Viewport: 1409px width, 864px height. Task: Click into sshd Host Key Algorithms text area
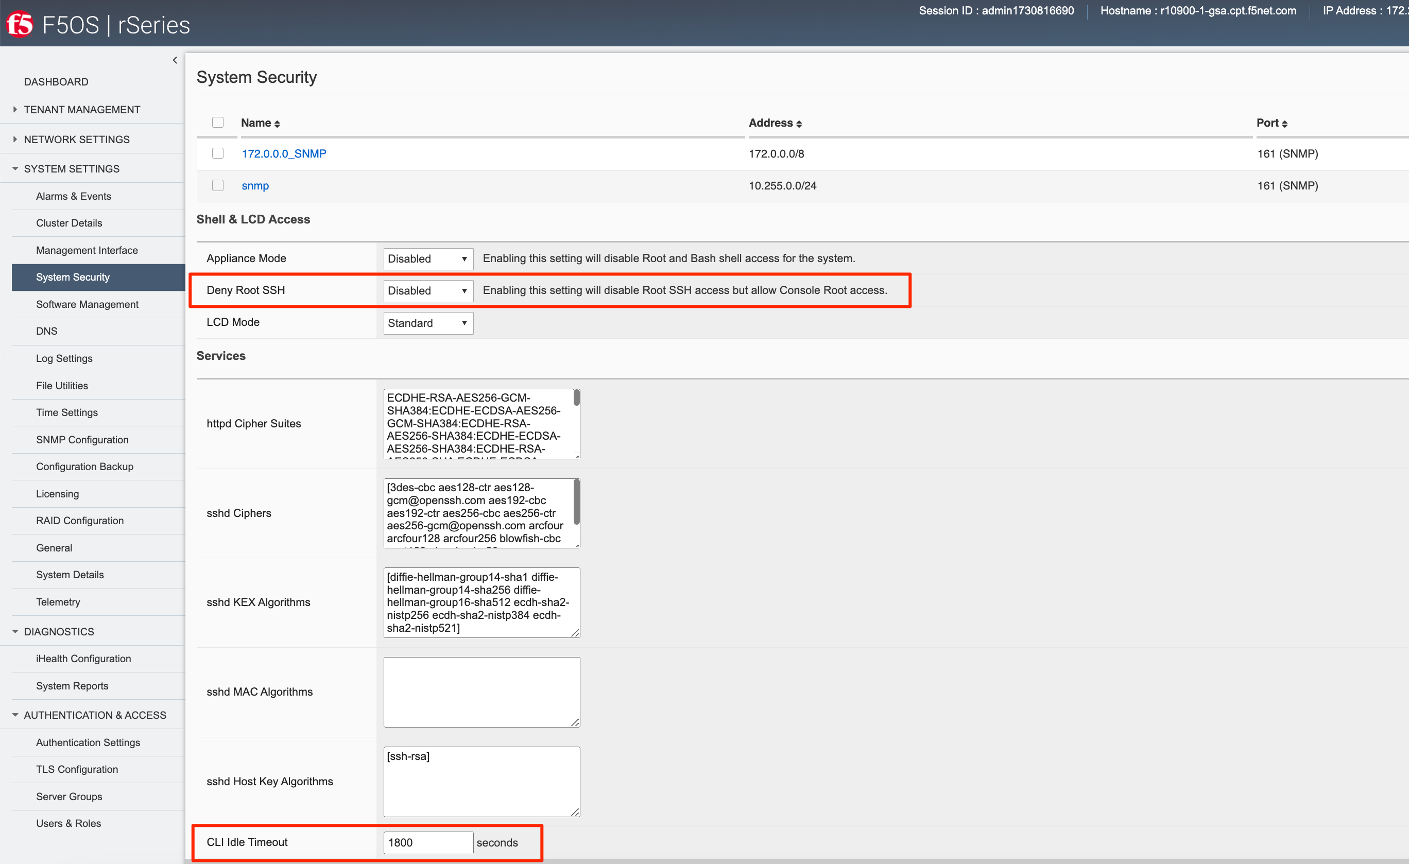[482, 781]
